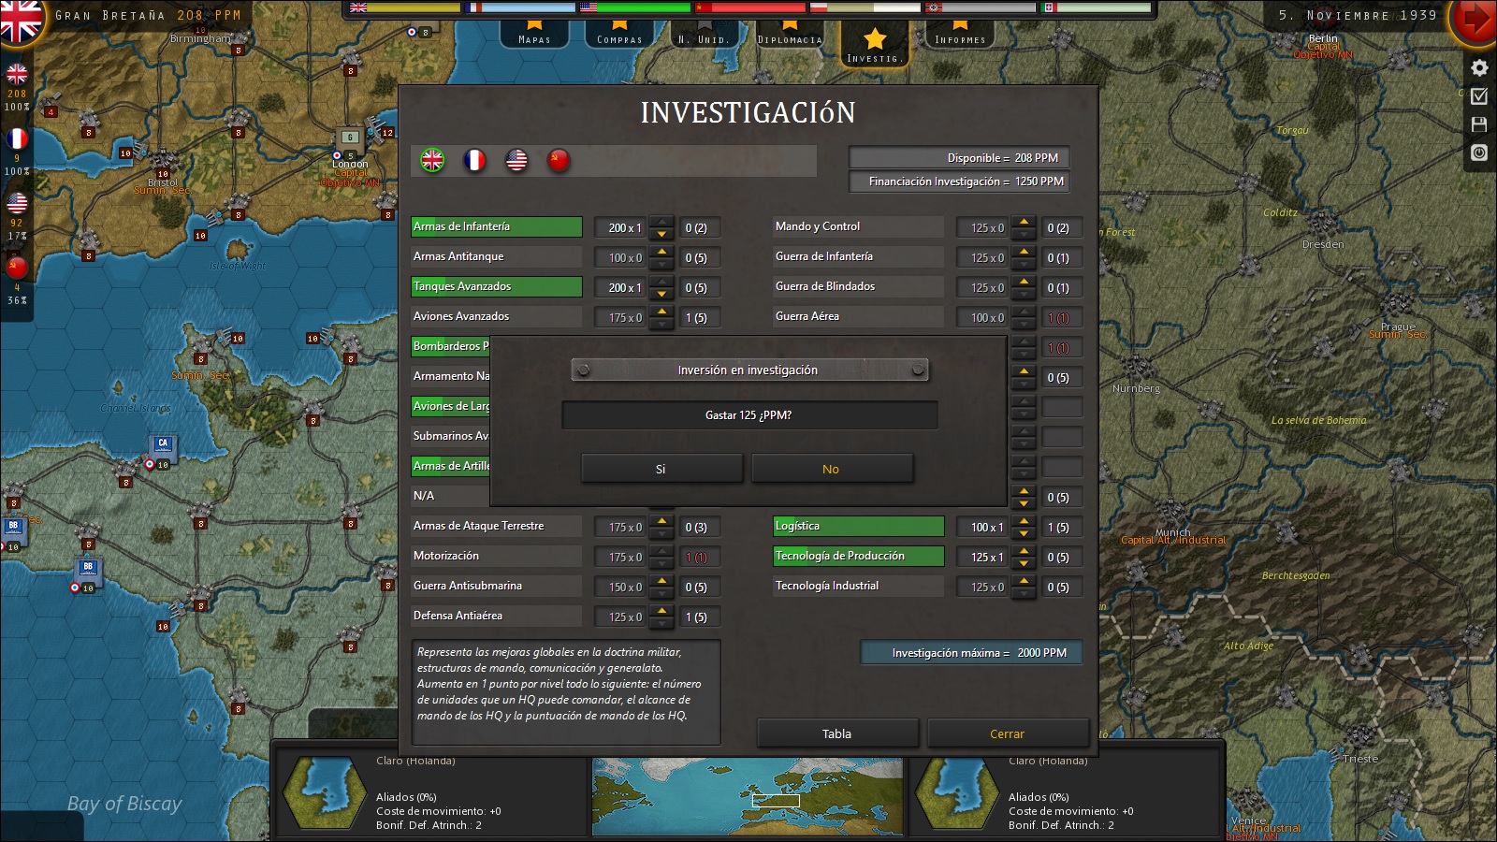Viewport: 1497px width, 842px height.
Task: Increase Guerra de Blindados investment with up arrow
Action: pos(1024,282)
